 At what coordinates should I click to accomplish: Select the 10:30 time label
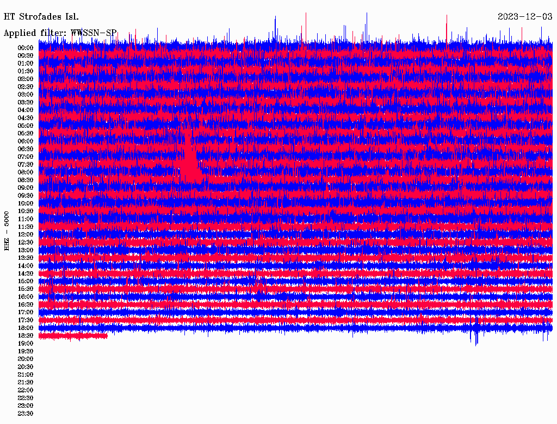pos(26,211)
